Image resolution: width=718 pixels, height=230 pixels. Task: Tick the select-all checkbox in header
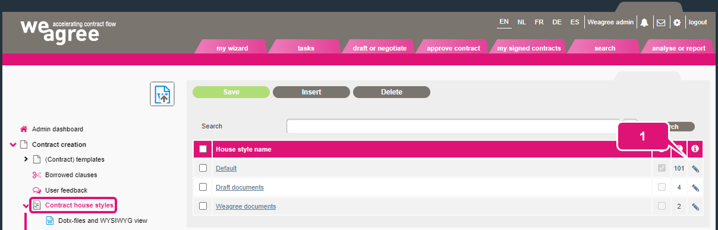[x=203, y=149]
